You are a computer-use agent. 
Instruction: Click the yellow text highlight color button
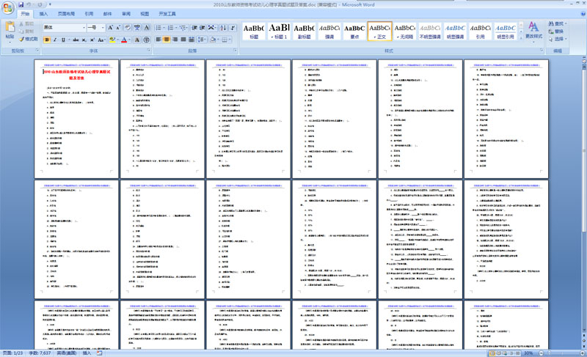(x=112, y=40)
